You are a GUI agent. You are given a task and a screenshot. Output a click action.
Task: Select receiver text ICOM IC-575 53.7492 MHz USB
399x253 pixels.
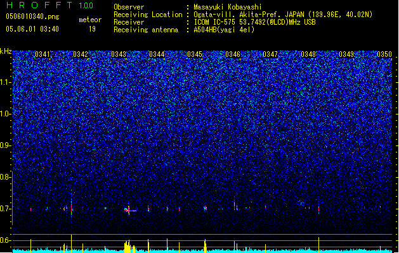(x=254, y=22)
